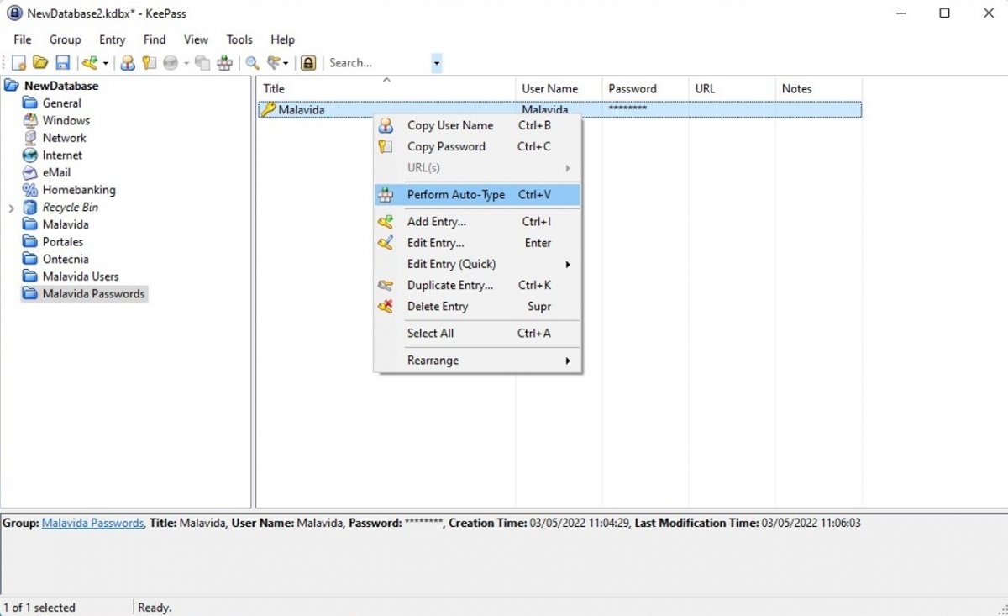Select the eMail group in tree
Screen dimensions: 1008x616
pos(56,172)
